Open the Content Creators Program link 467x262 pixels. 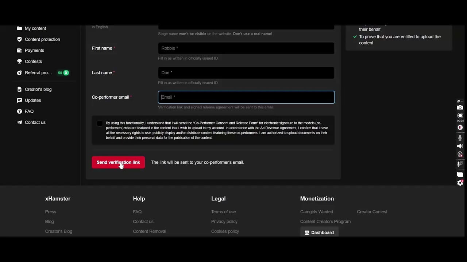[x=325, y=222]
